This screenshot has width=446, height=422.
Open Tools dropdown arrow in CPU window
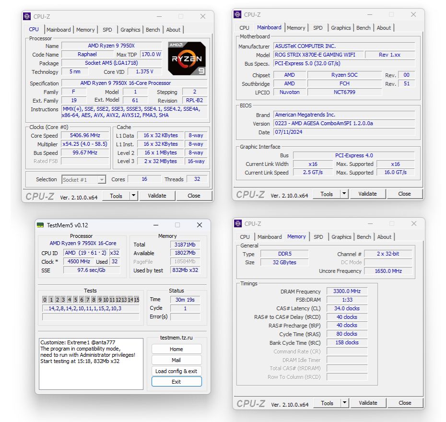click(x=133, y=196)
